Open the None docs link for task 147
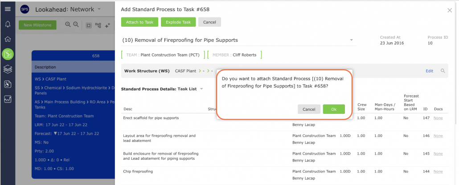 coord(438,118)
